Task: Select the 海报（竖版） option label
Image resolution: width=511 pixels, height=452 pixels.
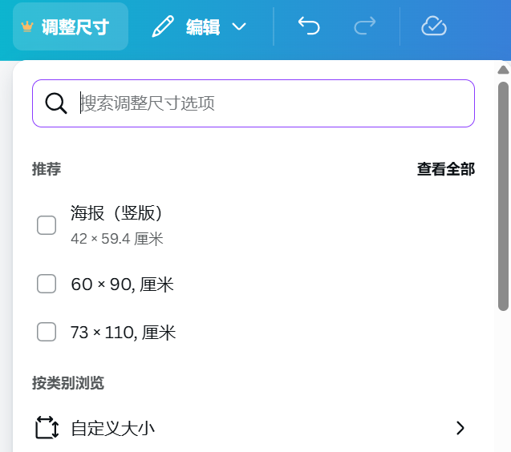Action: [x=117, y=213]
